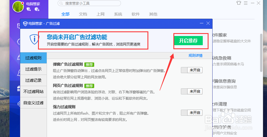Open the 规则详情 link

[196, 56]
